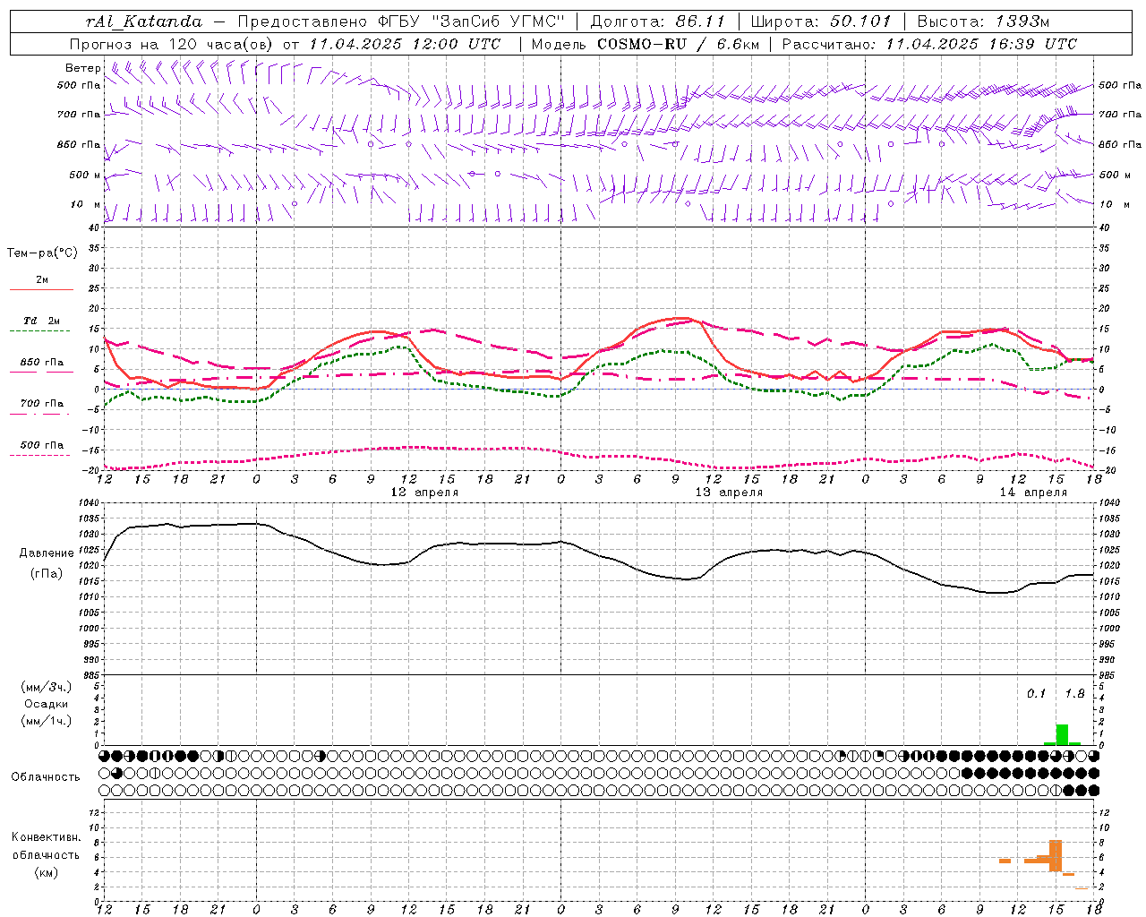Click the (гПа) unit under Давление
Image resolution: width=1146 pixels, height=917 pixels.
click(x=47, y=574)
